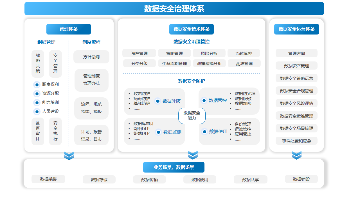Click the bullet icon beside 职责权利
360x202 pixels.
pos(37,85)
